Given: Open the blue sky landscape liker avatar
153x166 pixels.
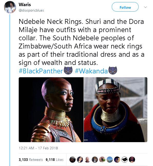Looking at the screenshot, I should coord(110,159).
